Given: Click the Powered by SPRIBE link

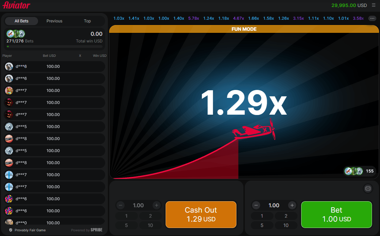Looking at the screenshot, I should 87,230.
